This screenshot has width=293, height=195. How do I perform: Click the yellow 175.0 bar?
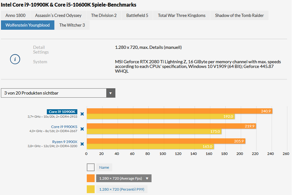pos(154,131)
